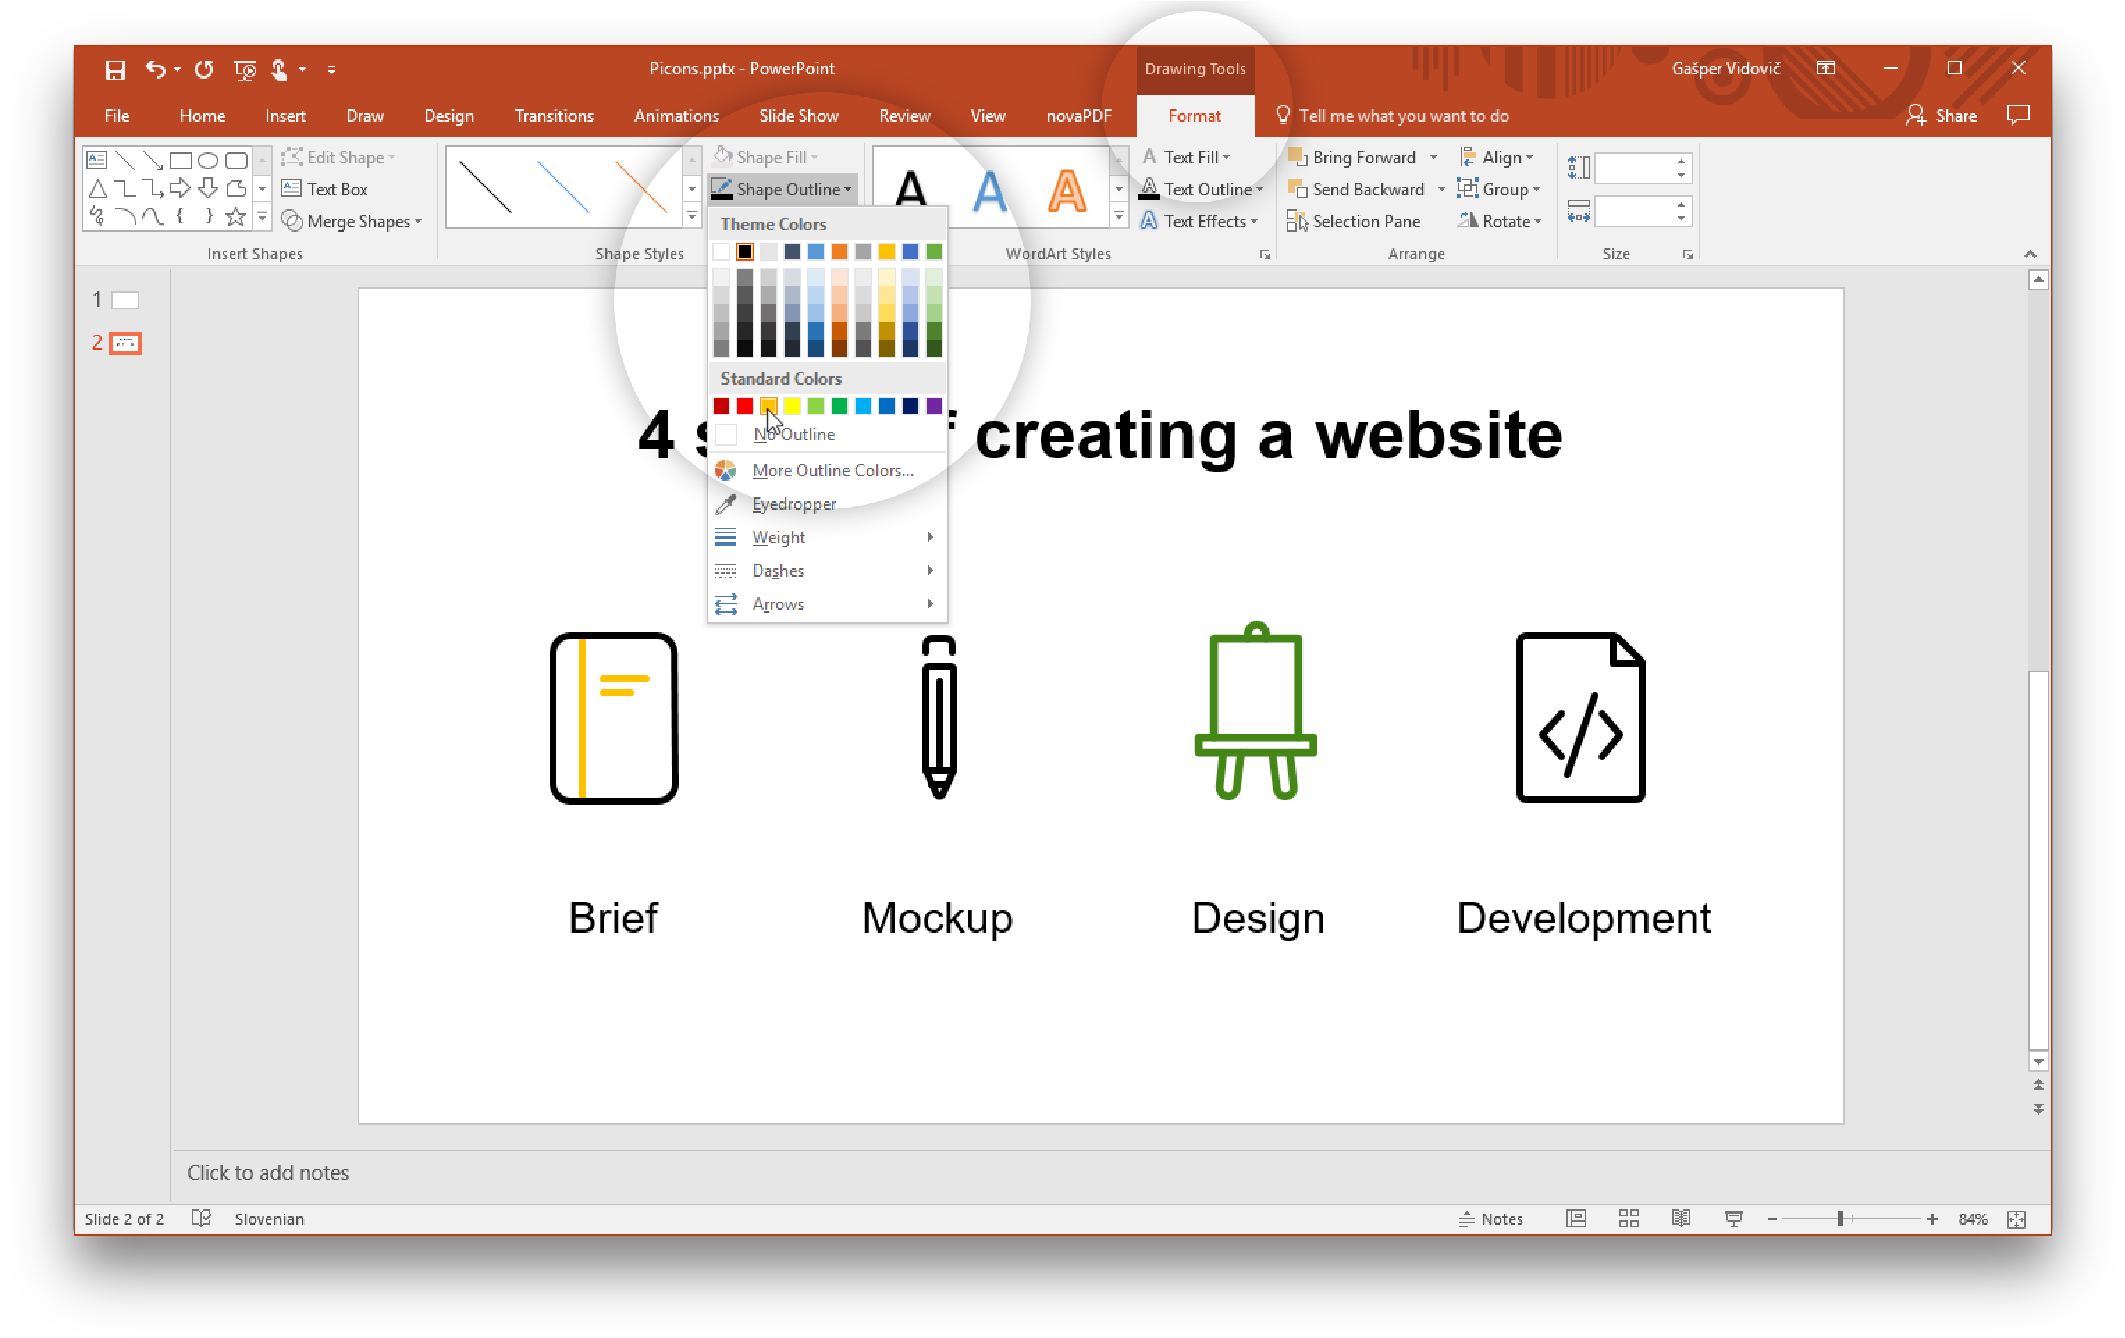Open Text Effects dropdown

coord(1198,220)
